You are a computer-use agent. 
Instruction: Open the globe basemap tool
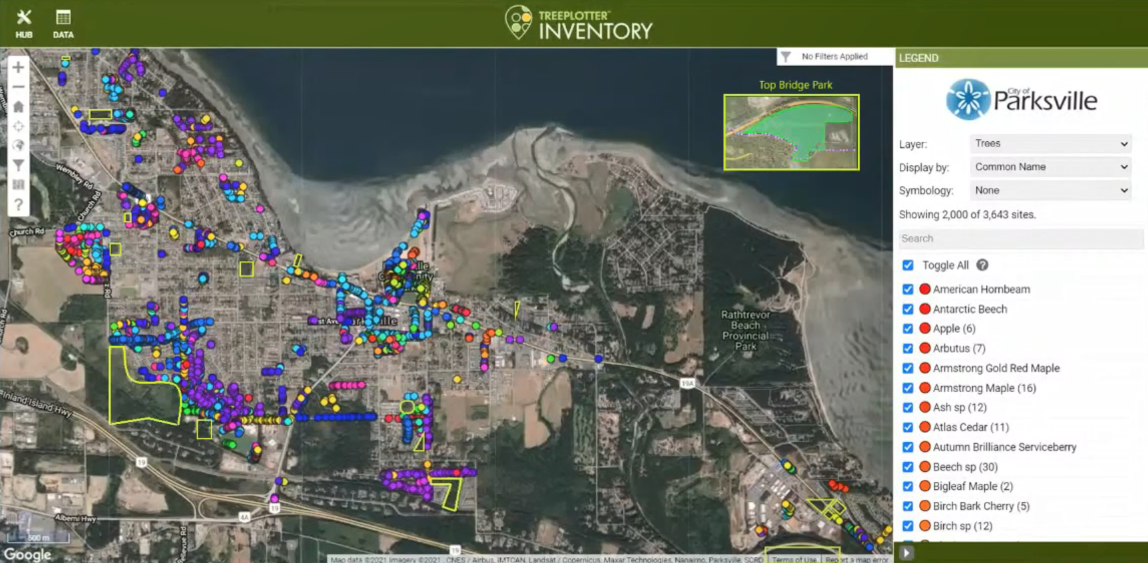pyautogui.click(x=18, y=146)
